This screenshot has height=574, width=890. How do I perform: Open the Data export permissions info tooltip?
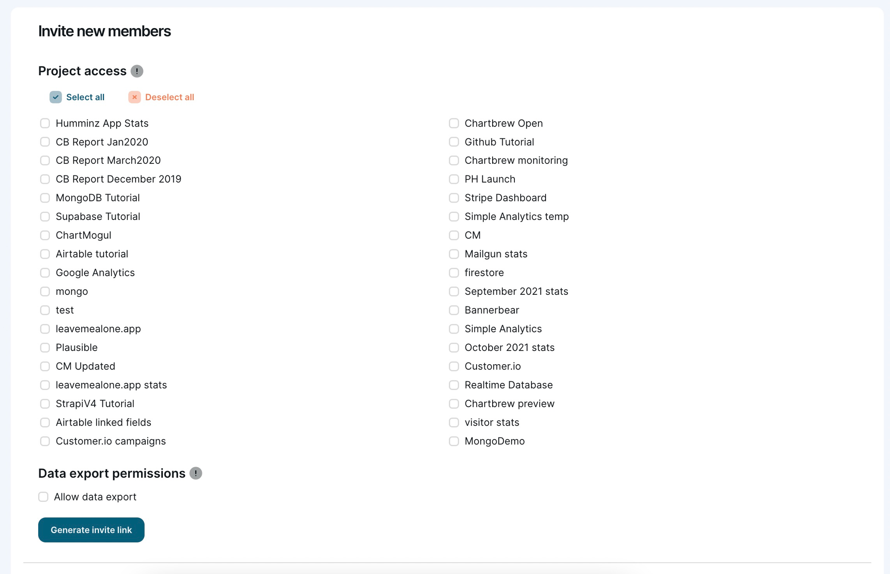pyautogui.click(x=196, y=473)
